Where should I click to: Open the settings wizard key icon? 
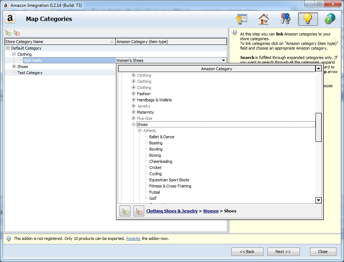pyautogui.click(x=242, y=19)
